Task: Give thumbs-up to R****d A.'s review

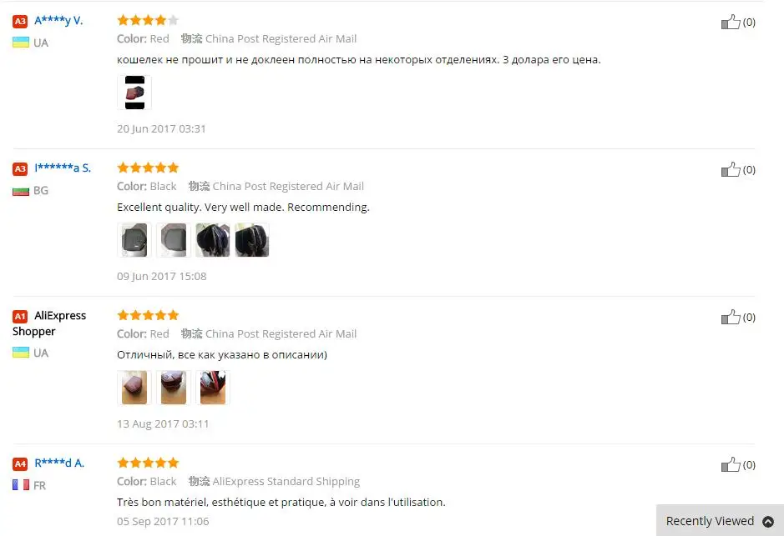Action: coord(731,465)
